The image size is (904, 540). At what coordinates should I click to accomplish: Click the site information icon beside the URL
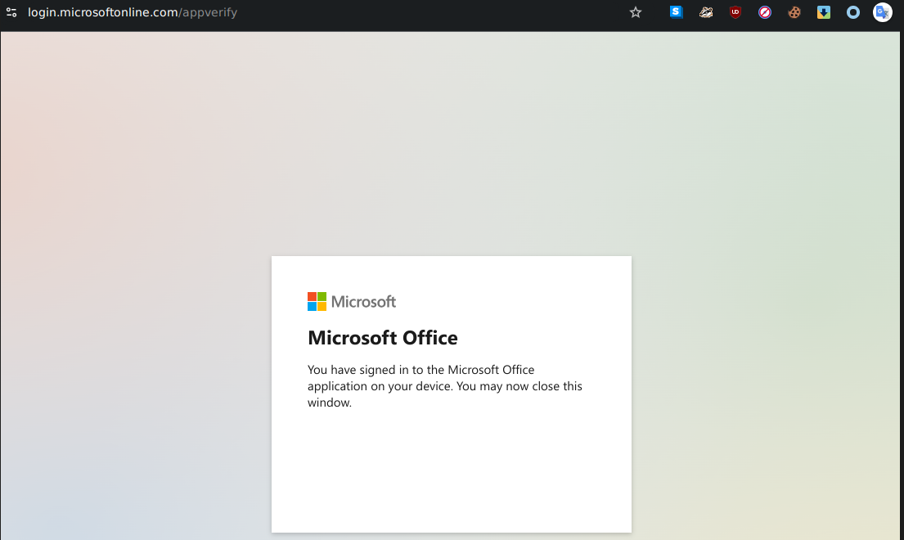coord(11,12)
